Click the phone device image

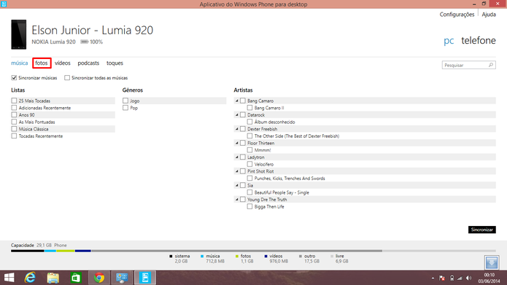19,34
